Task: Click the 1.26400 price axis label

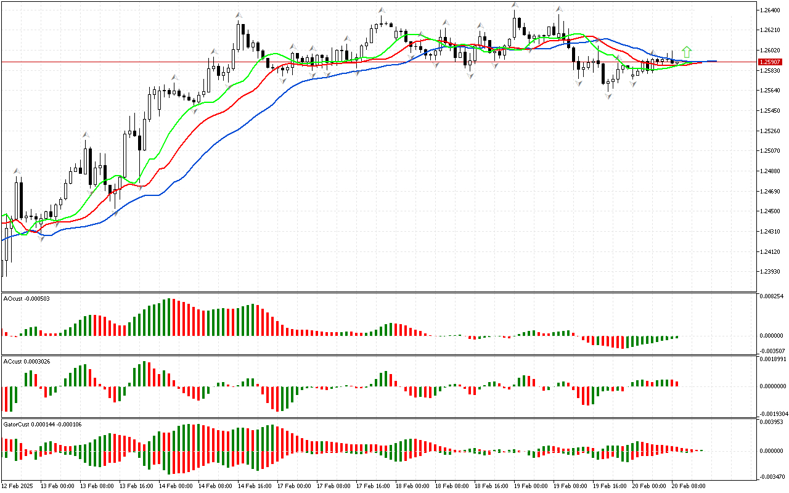Action: [771, 10]
